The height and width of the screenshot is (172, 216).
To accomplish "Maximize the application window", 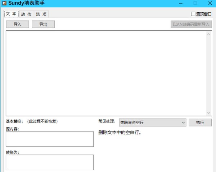I will [x=195, y=4].
